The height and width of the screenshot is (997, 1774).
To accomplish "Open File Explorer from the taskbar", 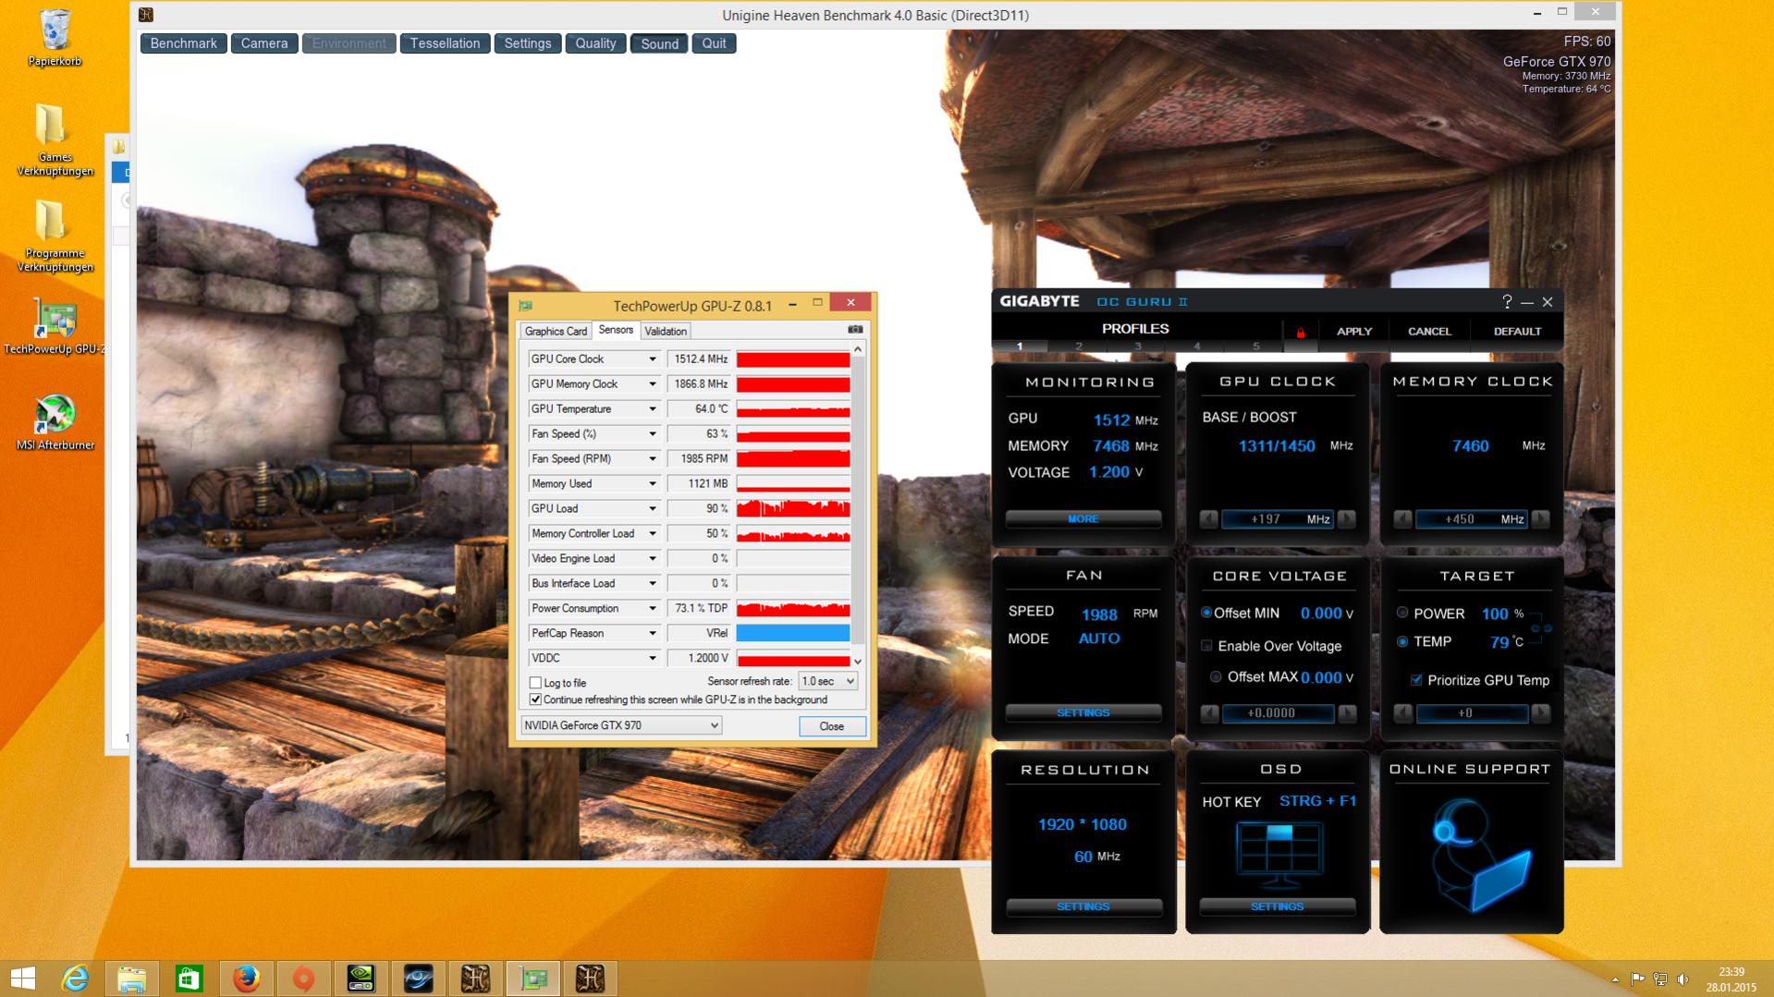I will (x=131, y=979).
